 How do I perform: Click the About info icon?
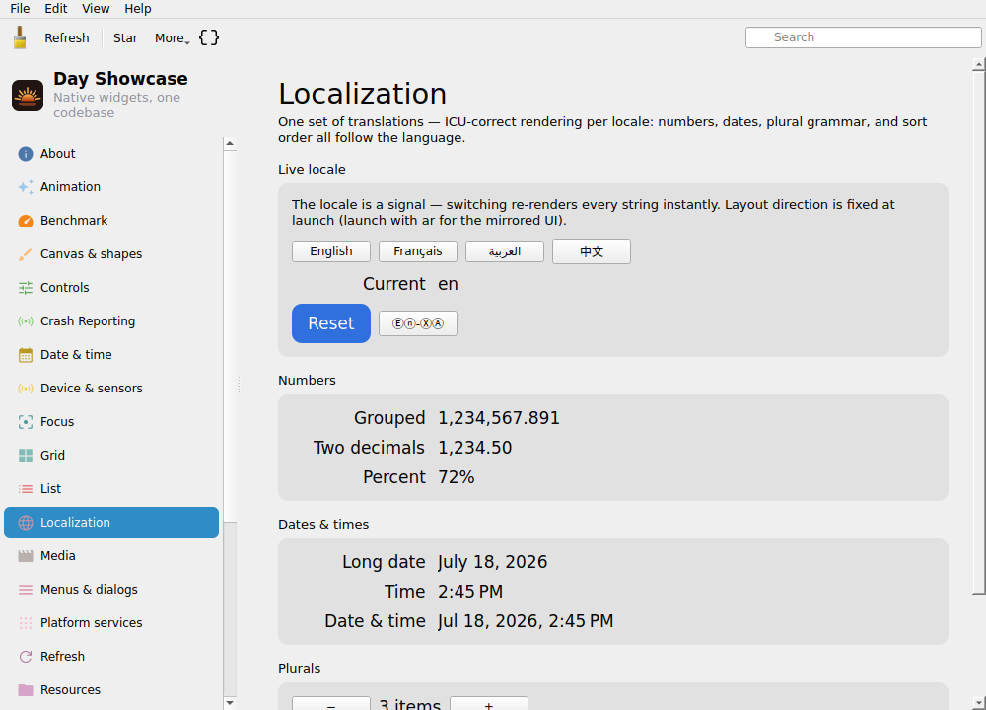(x=26, y=154)
